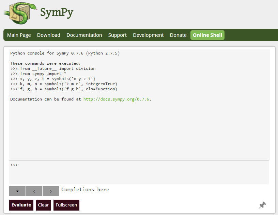Open the Main Page nav item
278x215 pixels.
pyautogui.click(x=19, y=35)
